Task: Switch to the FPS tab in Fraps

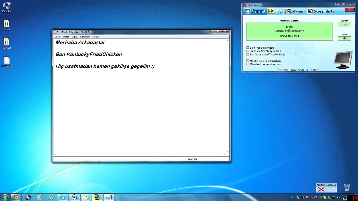Action: coord(275,11)
